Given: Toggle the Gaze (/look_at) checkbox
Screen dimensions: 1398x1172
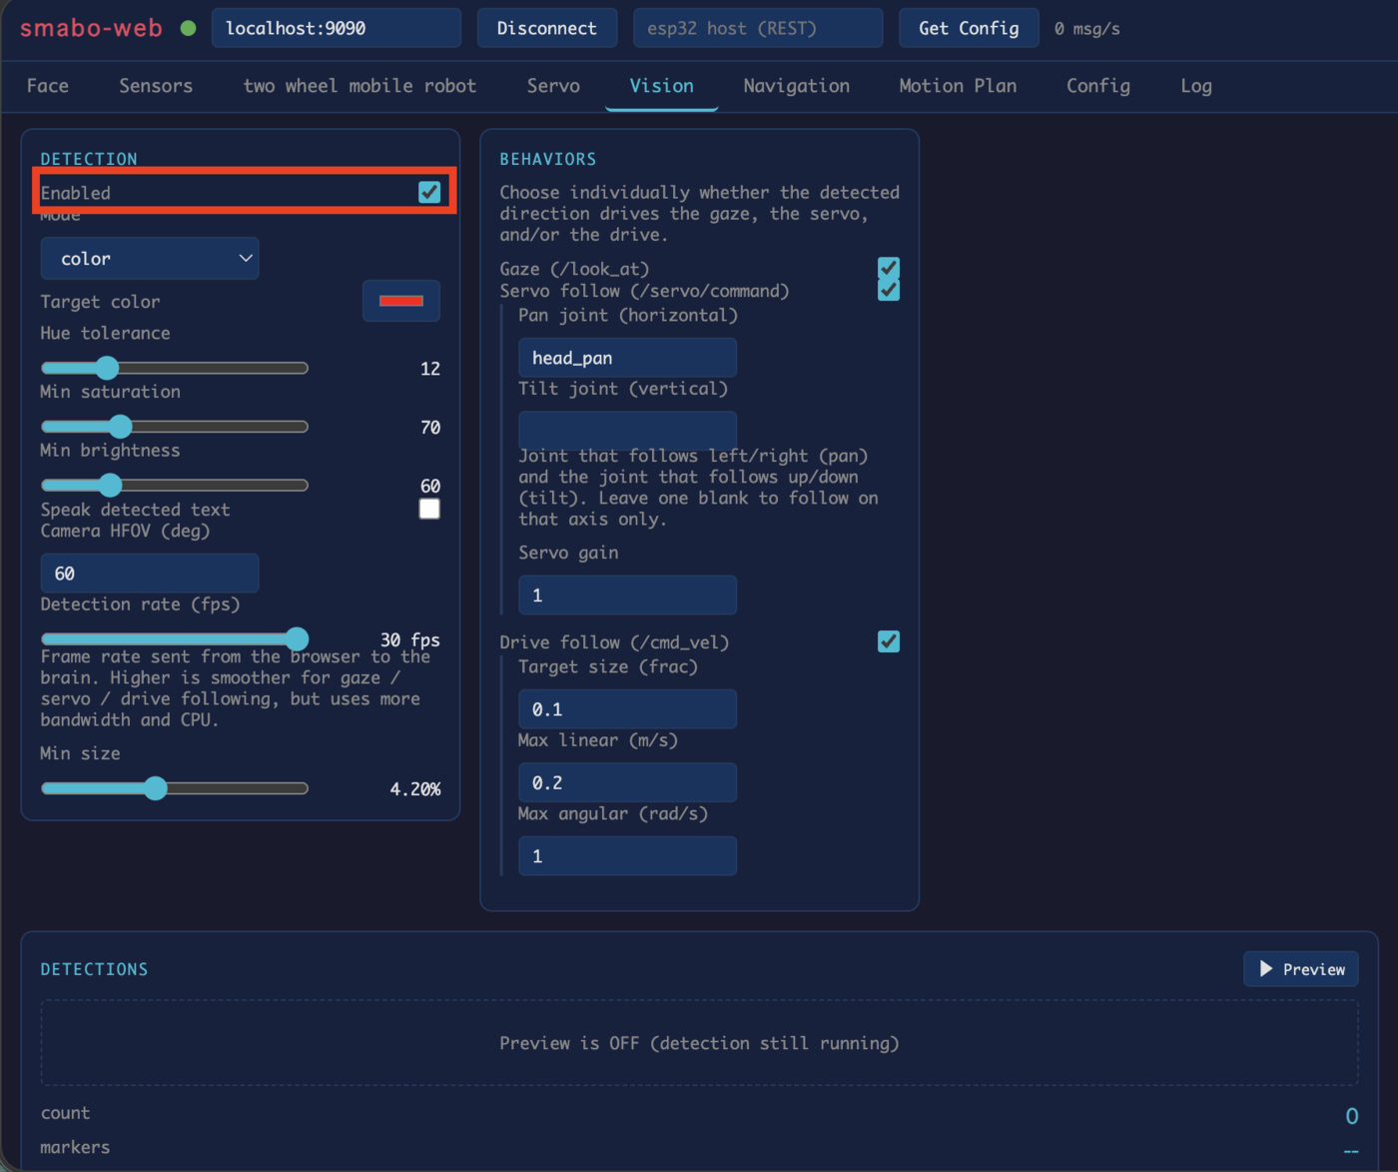Looking at the screenshot, I should click(889, 268).
